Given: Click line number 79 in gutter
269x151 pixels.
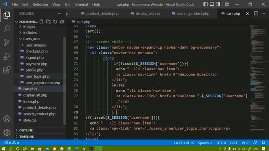Looking at the screenshot, I should pos(76,112).
